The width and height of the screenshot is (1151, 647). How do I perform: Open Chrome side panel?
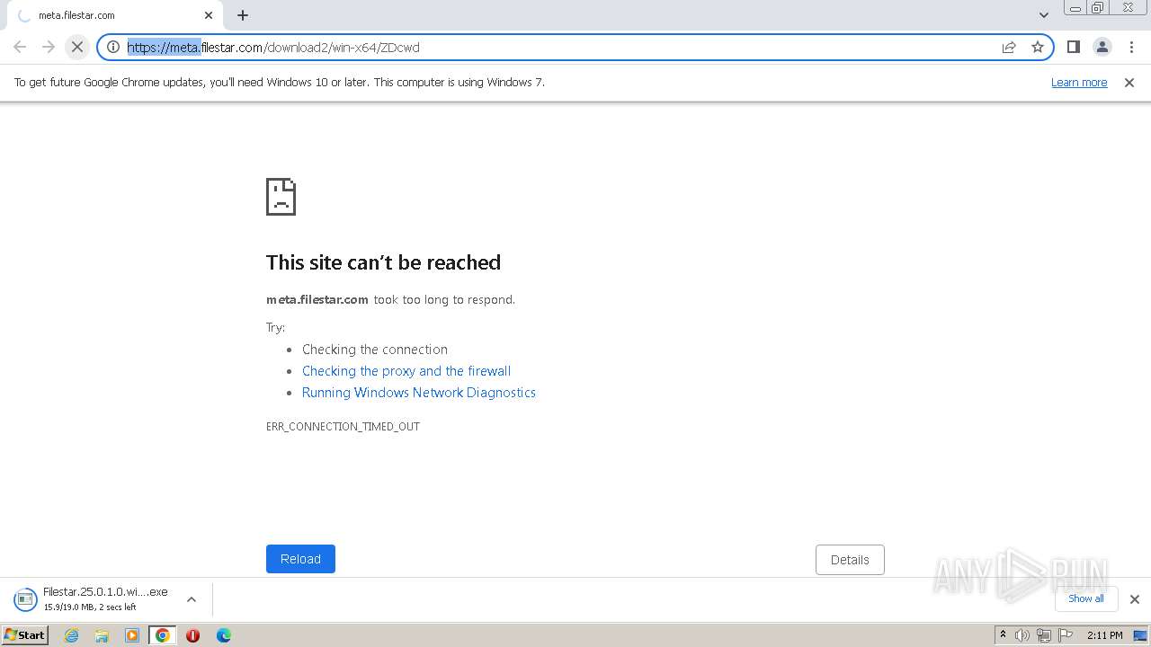coord(1073,47)
